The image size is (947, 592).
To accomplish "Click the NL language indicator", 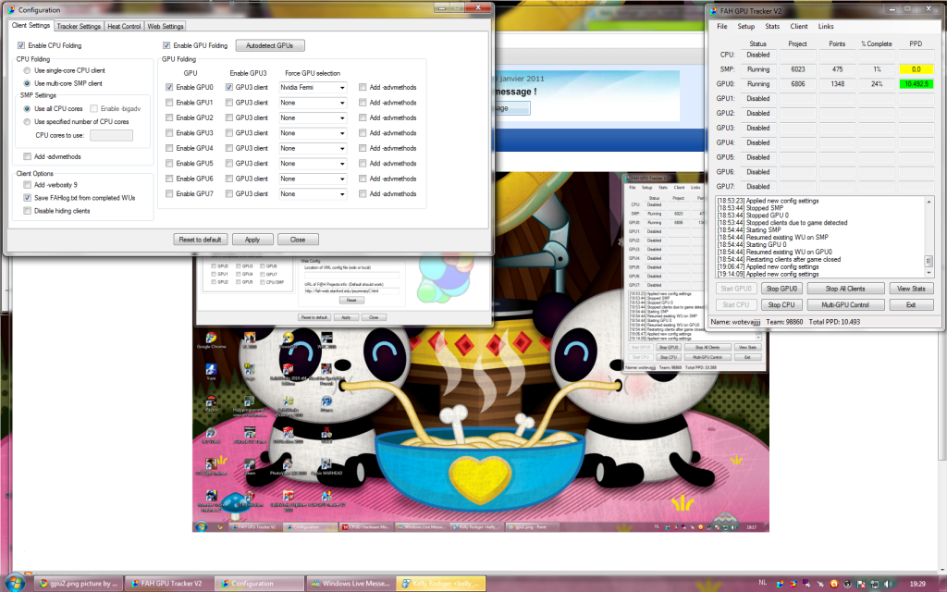I will click(x=762, y=583).
